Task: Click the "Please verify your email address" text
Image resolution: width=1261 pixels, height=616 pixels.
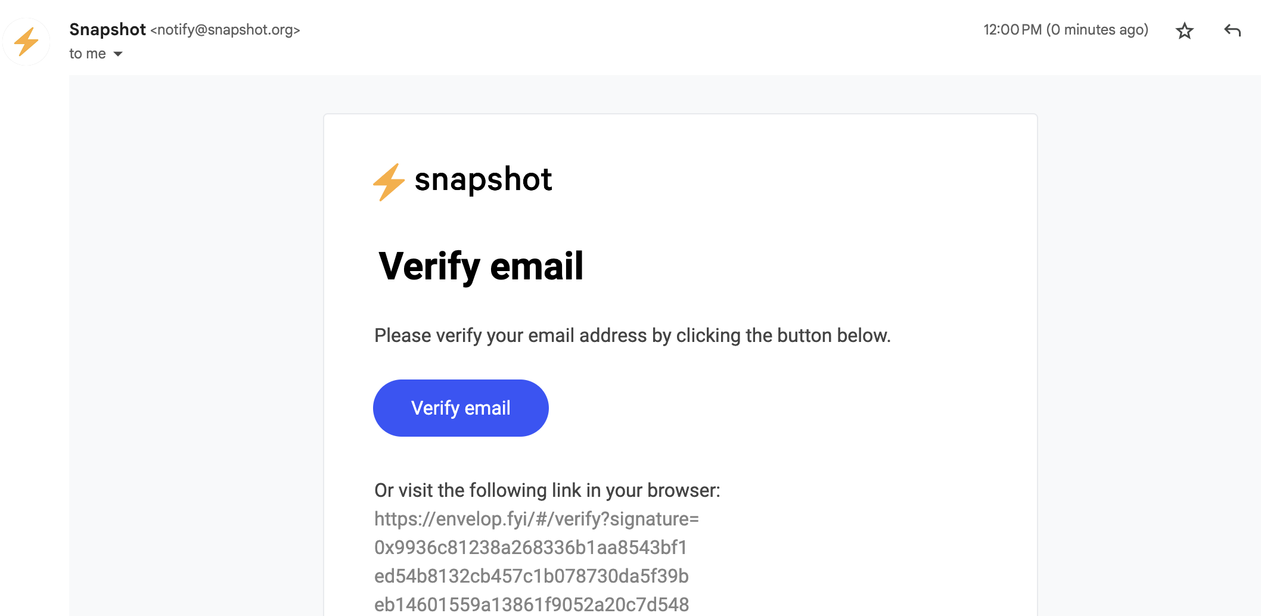Action: pos(632,335)
